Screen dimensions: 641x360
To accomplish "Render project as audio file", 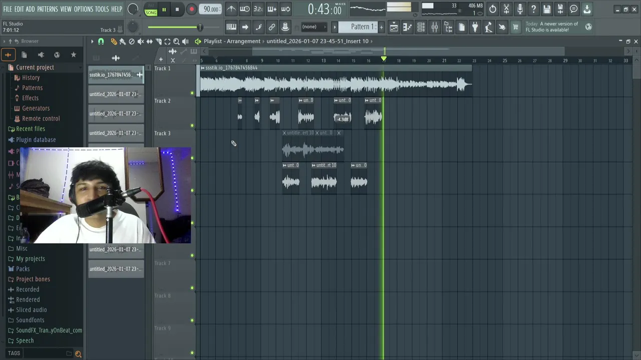I will 560,9.
